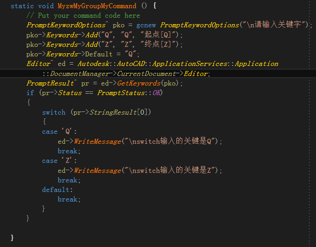The width and height of the screenshot is (316, 247).
Task: Click the default: label
Action: pyautogui.click(x=57, y=190)
